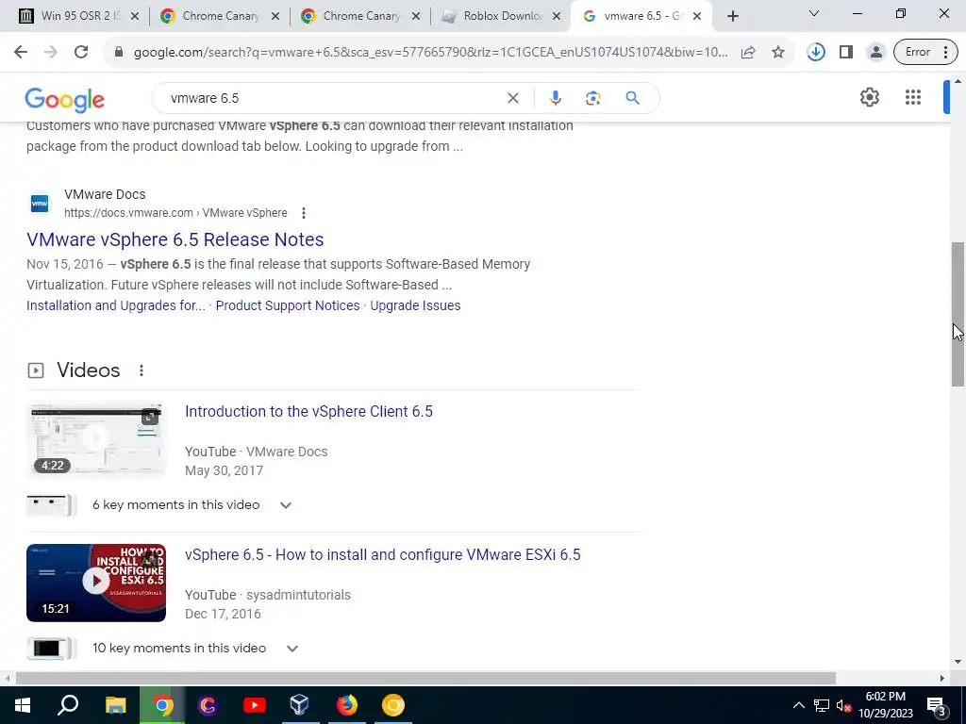
Task: Open the Chrome profile avatar
Action: pyautogui.click(x=875, y=53)
